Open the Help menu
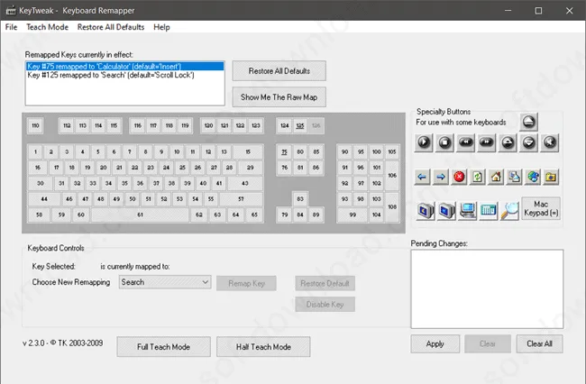Screen dimensions: 586x384 point(161,27)
